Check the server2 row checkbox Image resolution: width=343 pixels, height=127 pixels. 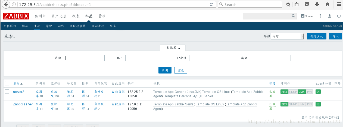[7, 92]
